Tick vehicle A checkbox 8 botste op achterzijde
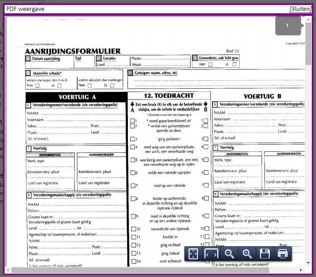The height and width of the screenshot is (277, 316). [x=133, y=199]
